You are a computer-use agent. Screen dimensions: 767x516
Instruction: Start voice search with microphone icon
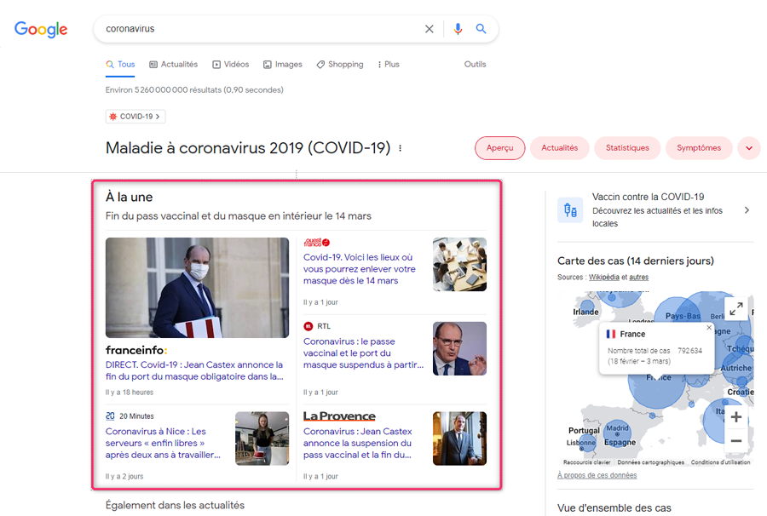tap(458, 29)
